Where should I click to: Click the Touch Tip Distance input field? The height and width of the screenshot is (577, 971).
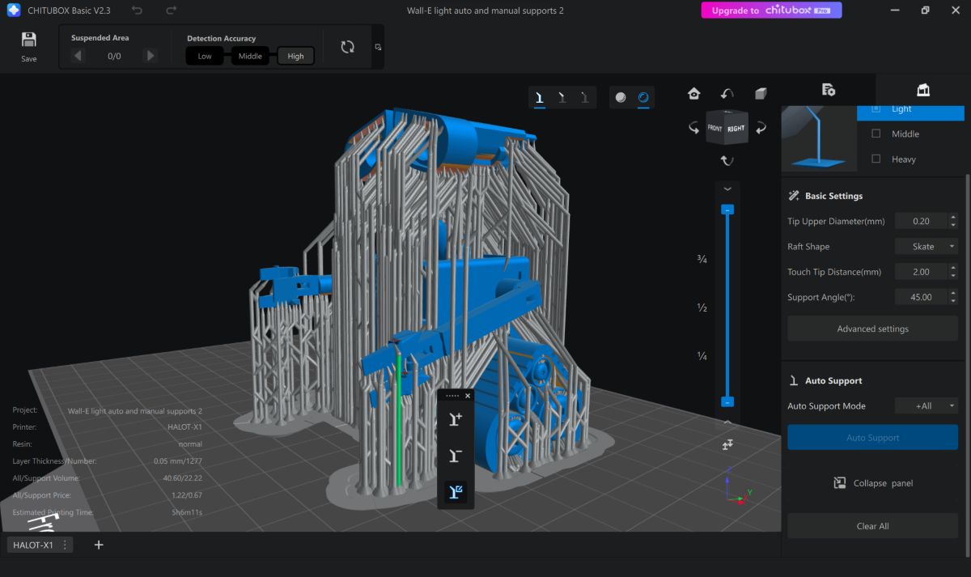(921, 272)
